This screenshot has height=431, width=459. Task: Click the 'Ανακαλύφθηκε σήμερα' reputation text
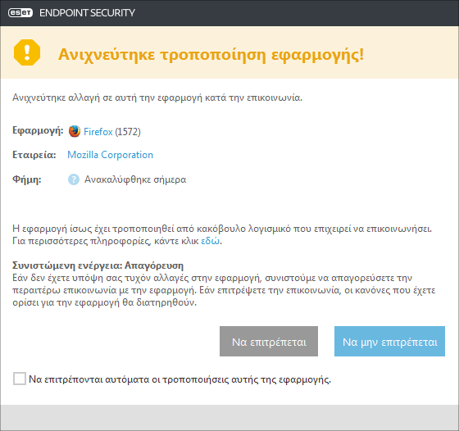[135, 179]
